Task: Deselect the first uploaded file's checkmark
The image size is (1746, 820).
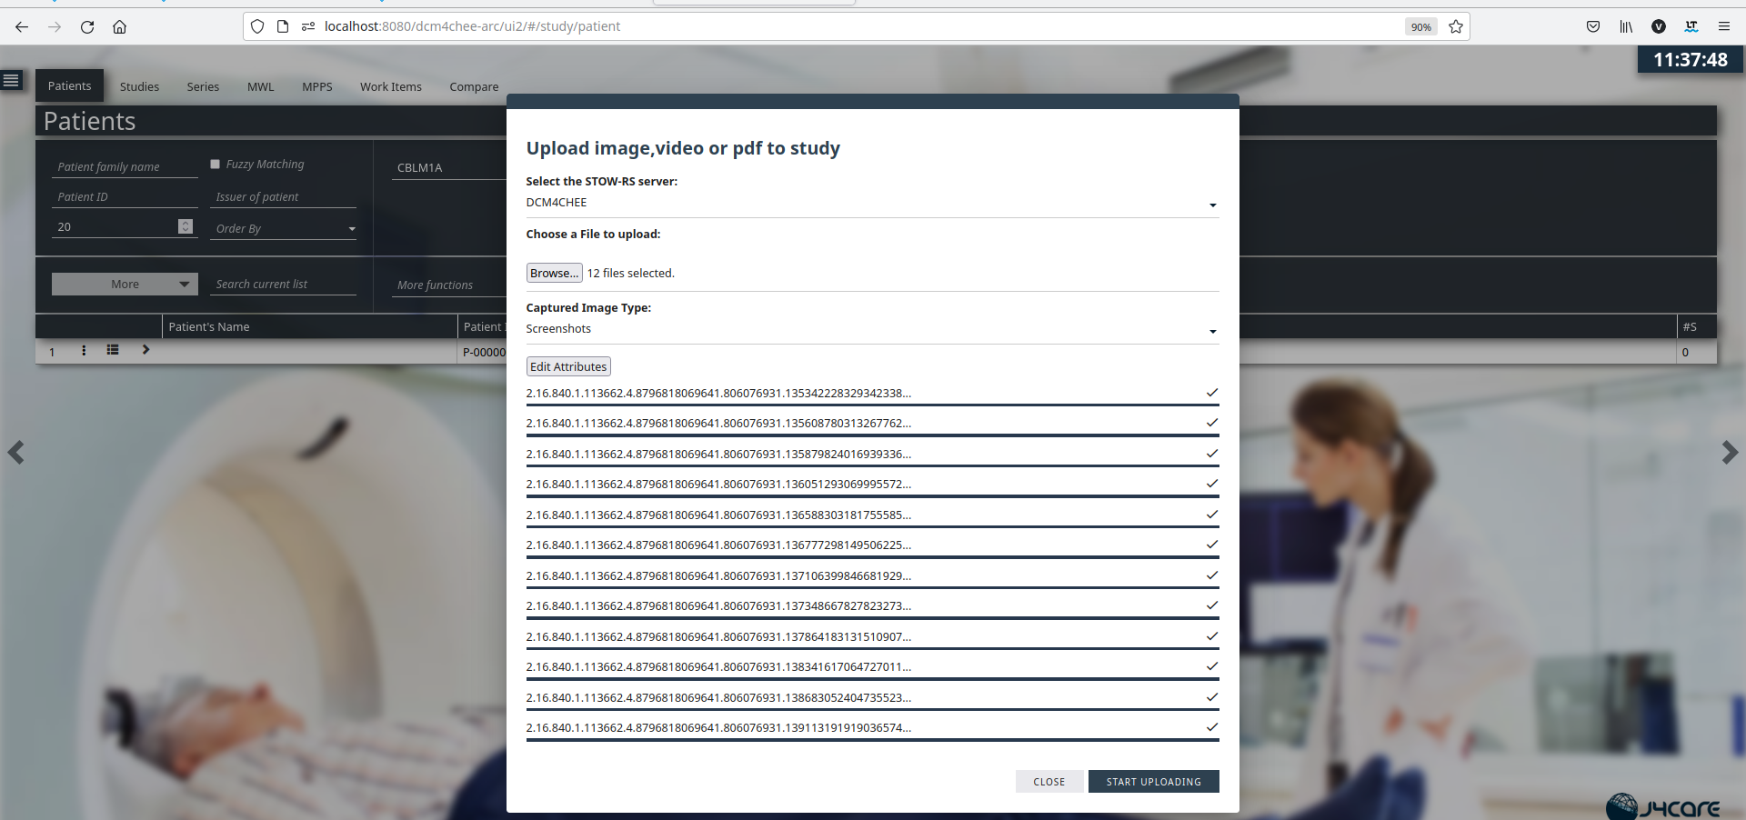Action: (1212, 393)
